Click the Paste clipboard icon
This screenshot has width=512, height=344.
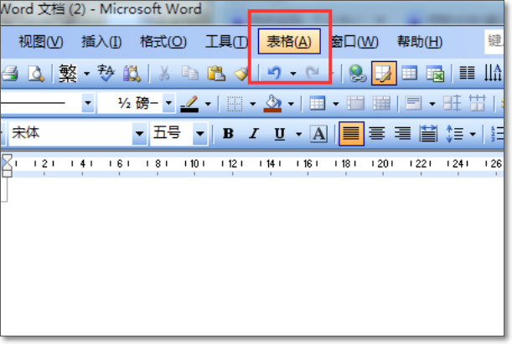point(216,74)
